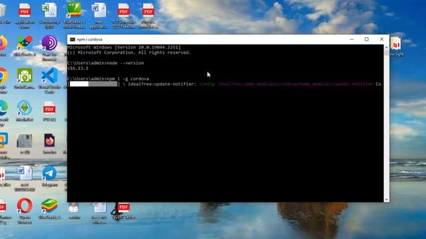Viewport: 426px width, 239px height.
Task: Launch the BlueStacks 5 shortcut
Action: 49,208
